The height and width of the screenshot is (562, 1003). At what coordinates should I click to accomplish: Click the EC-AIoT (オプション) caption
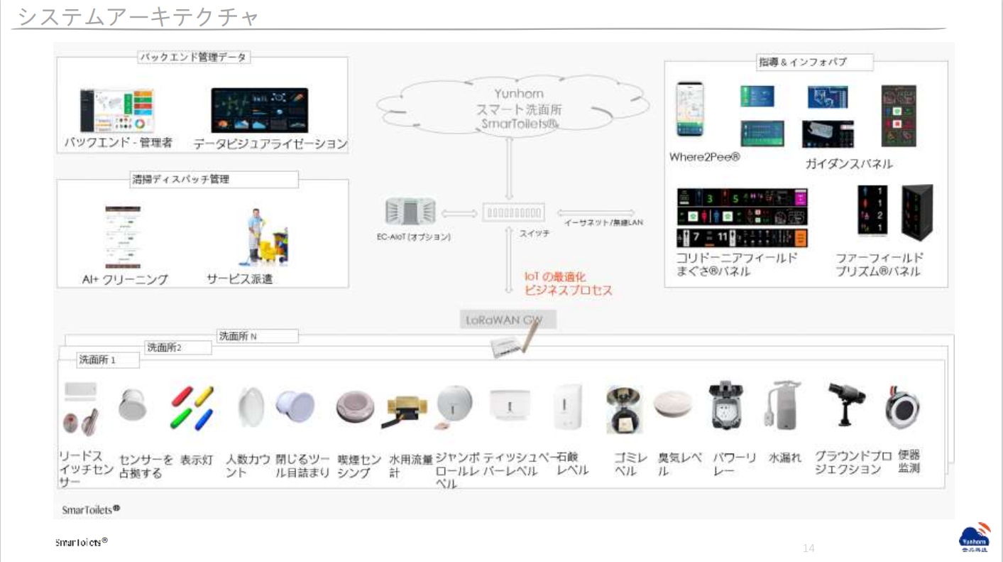[x=414, y=237]
